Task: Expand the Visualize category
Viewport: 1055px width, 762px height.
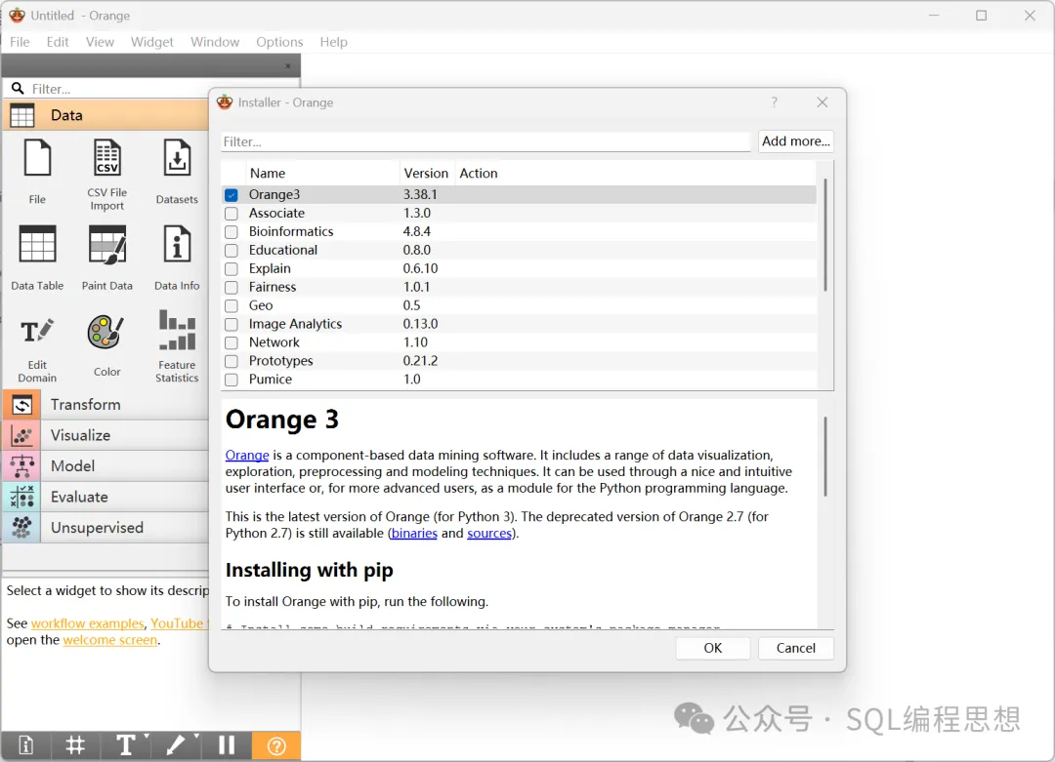Action: tap(105, 435)
